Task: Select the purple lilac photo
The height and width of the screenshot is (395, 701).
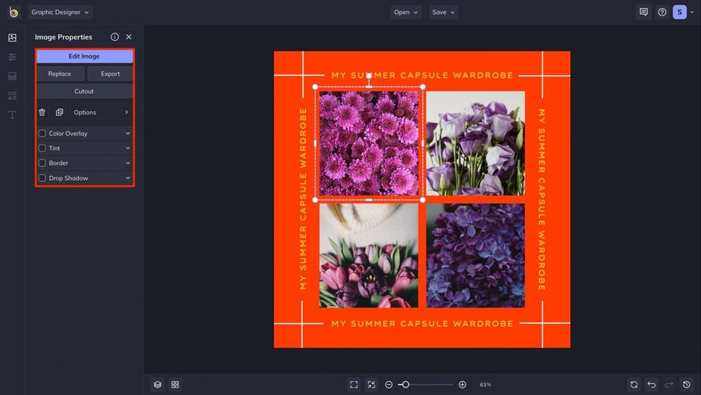Action: pyautogui.click(x=475, y=255)
